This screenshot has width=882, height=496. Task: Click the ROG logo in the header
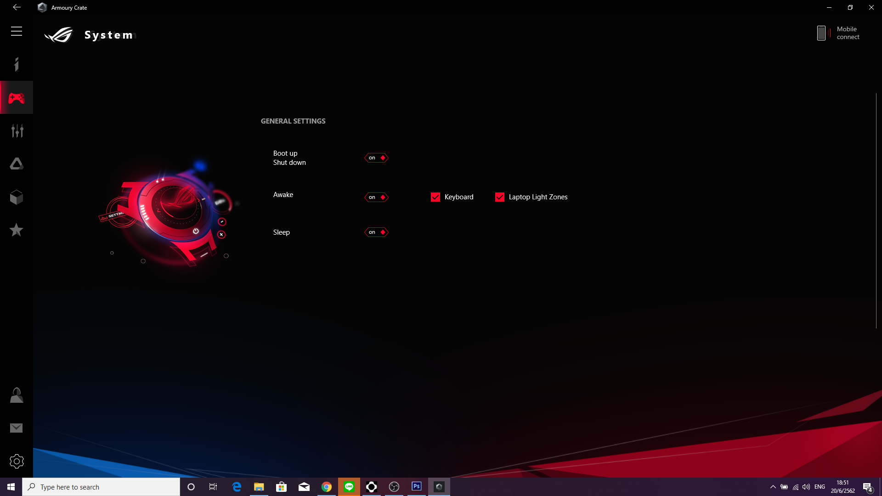pos(59,35)
